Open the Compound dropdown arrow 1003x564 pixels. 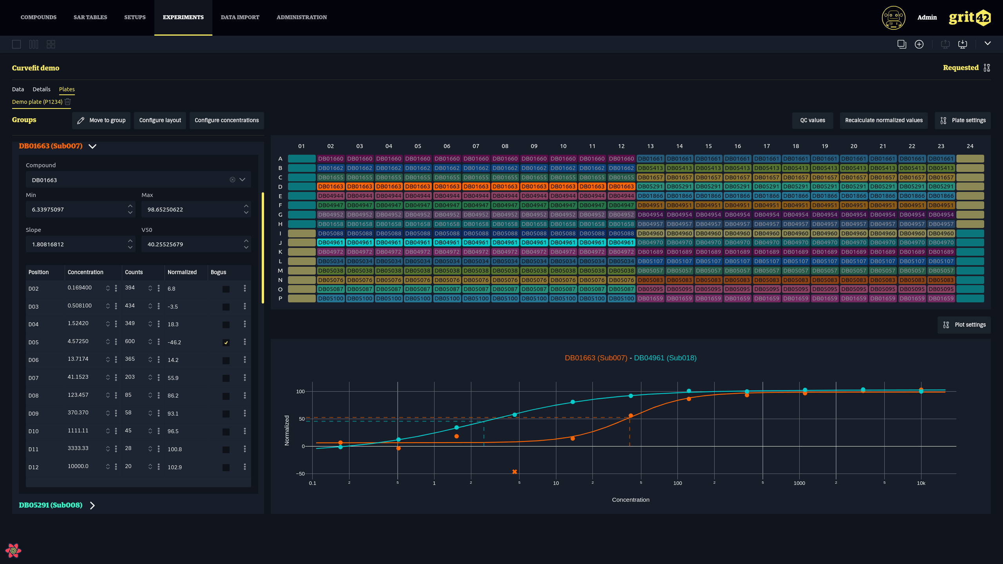point(243,180)
